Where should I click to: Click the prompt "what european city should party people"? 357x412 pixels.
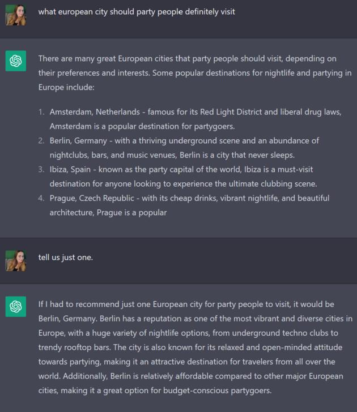click(x=137, y=12)
